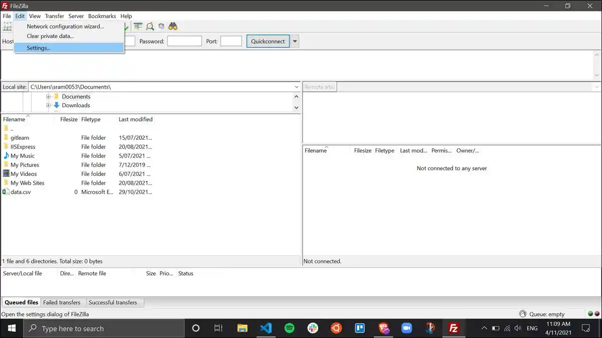Click the Password input field
The width and height of the screenshot is (602, 338).
click(x=184, y=41)
